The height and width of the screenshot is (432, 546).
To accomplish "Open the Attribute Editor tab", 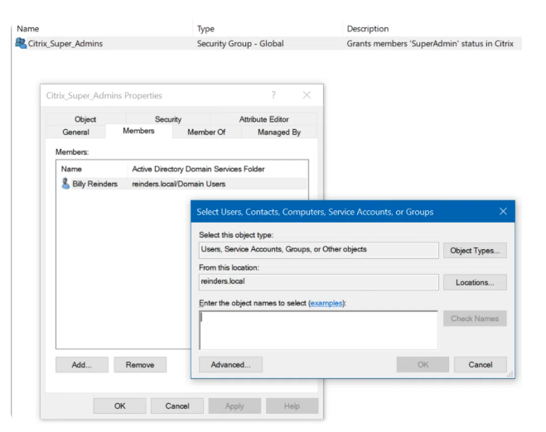I will point(264,119).
